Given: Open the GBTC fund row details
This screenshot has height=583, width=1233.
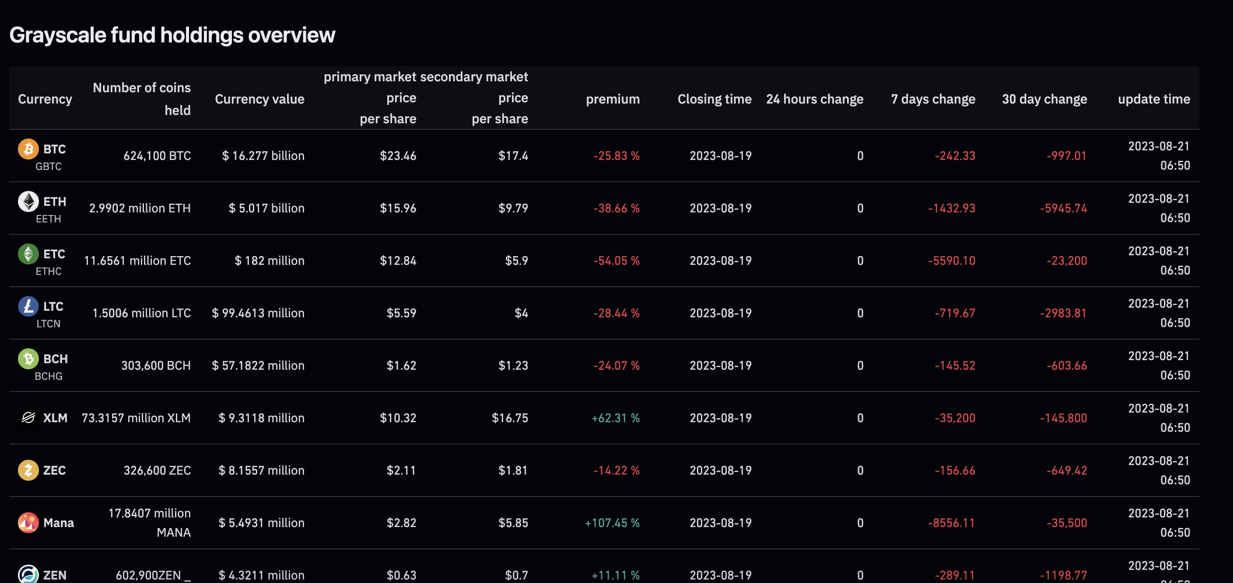Looking at the screenshot, I should [50, 167].
